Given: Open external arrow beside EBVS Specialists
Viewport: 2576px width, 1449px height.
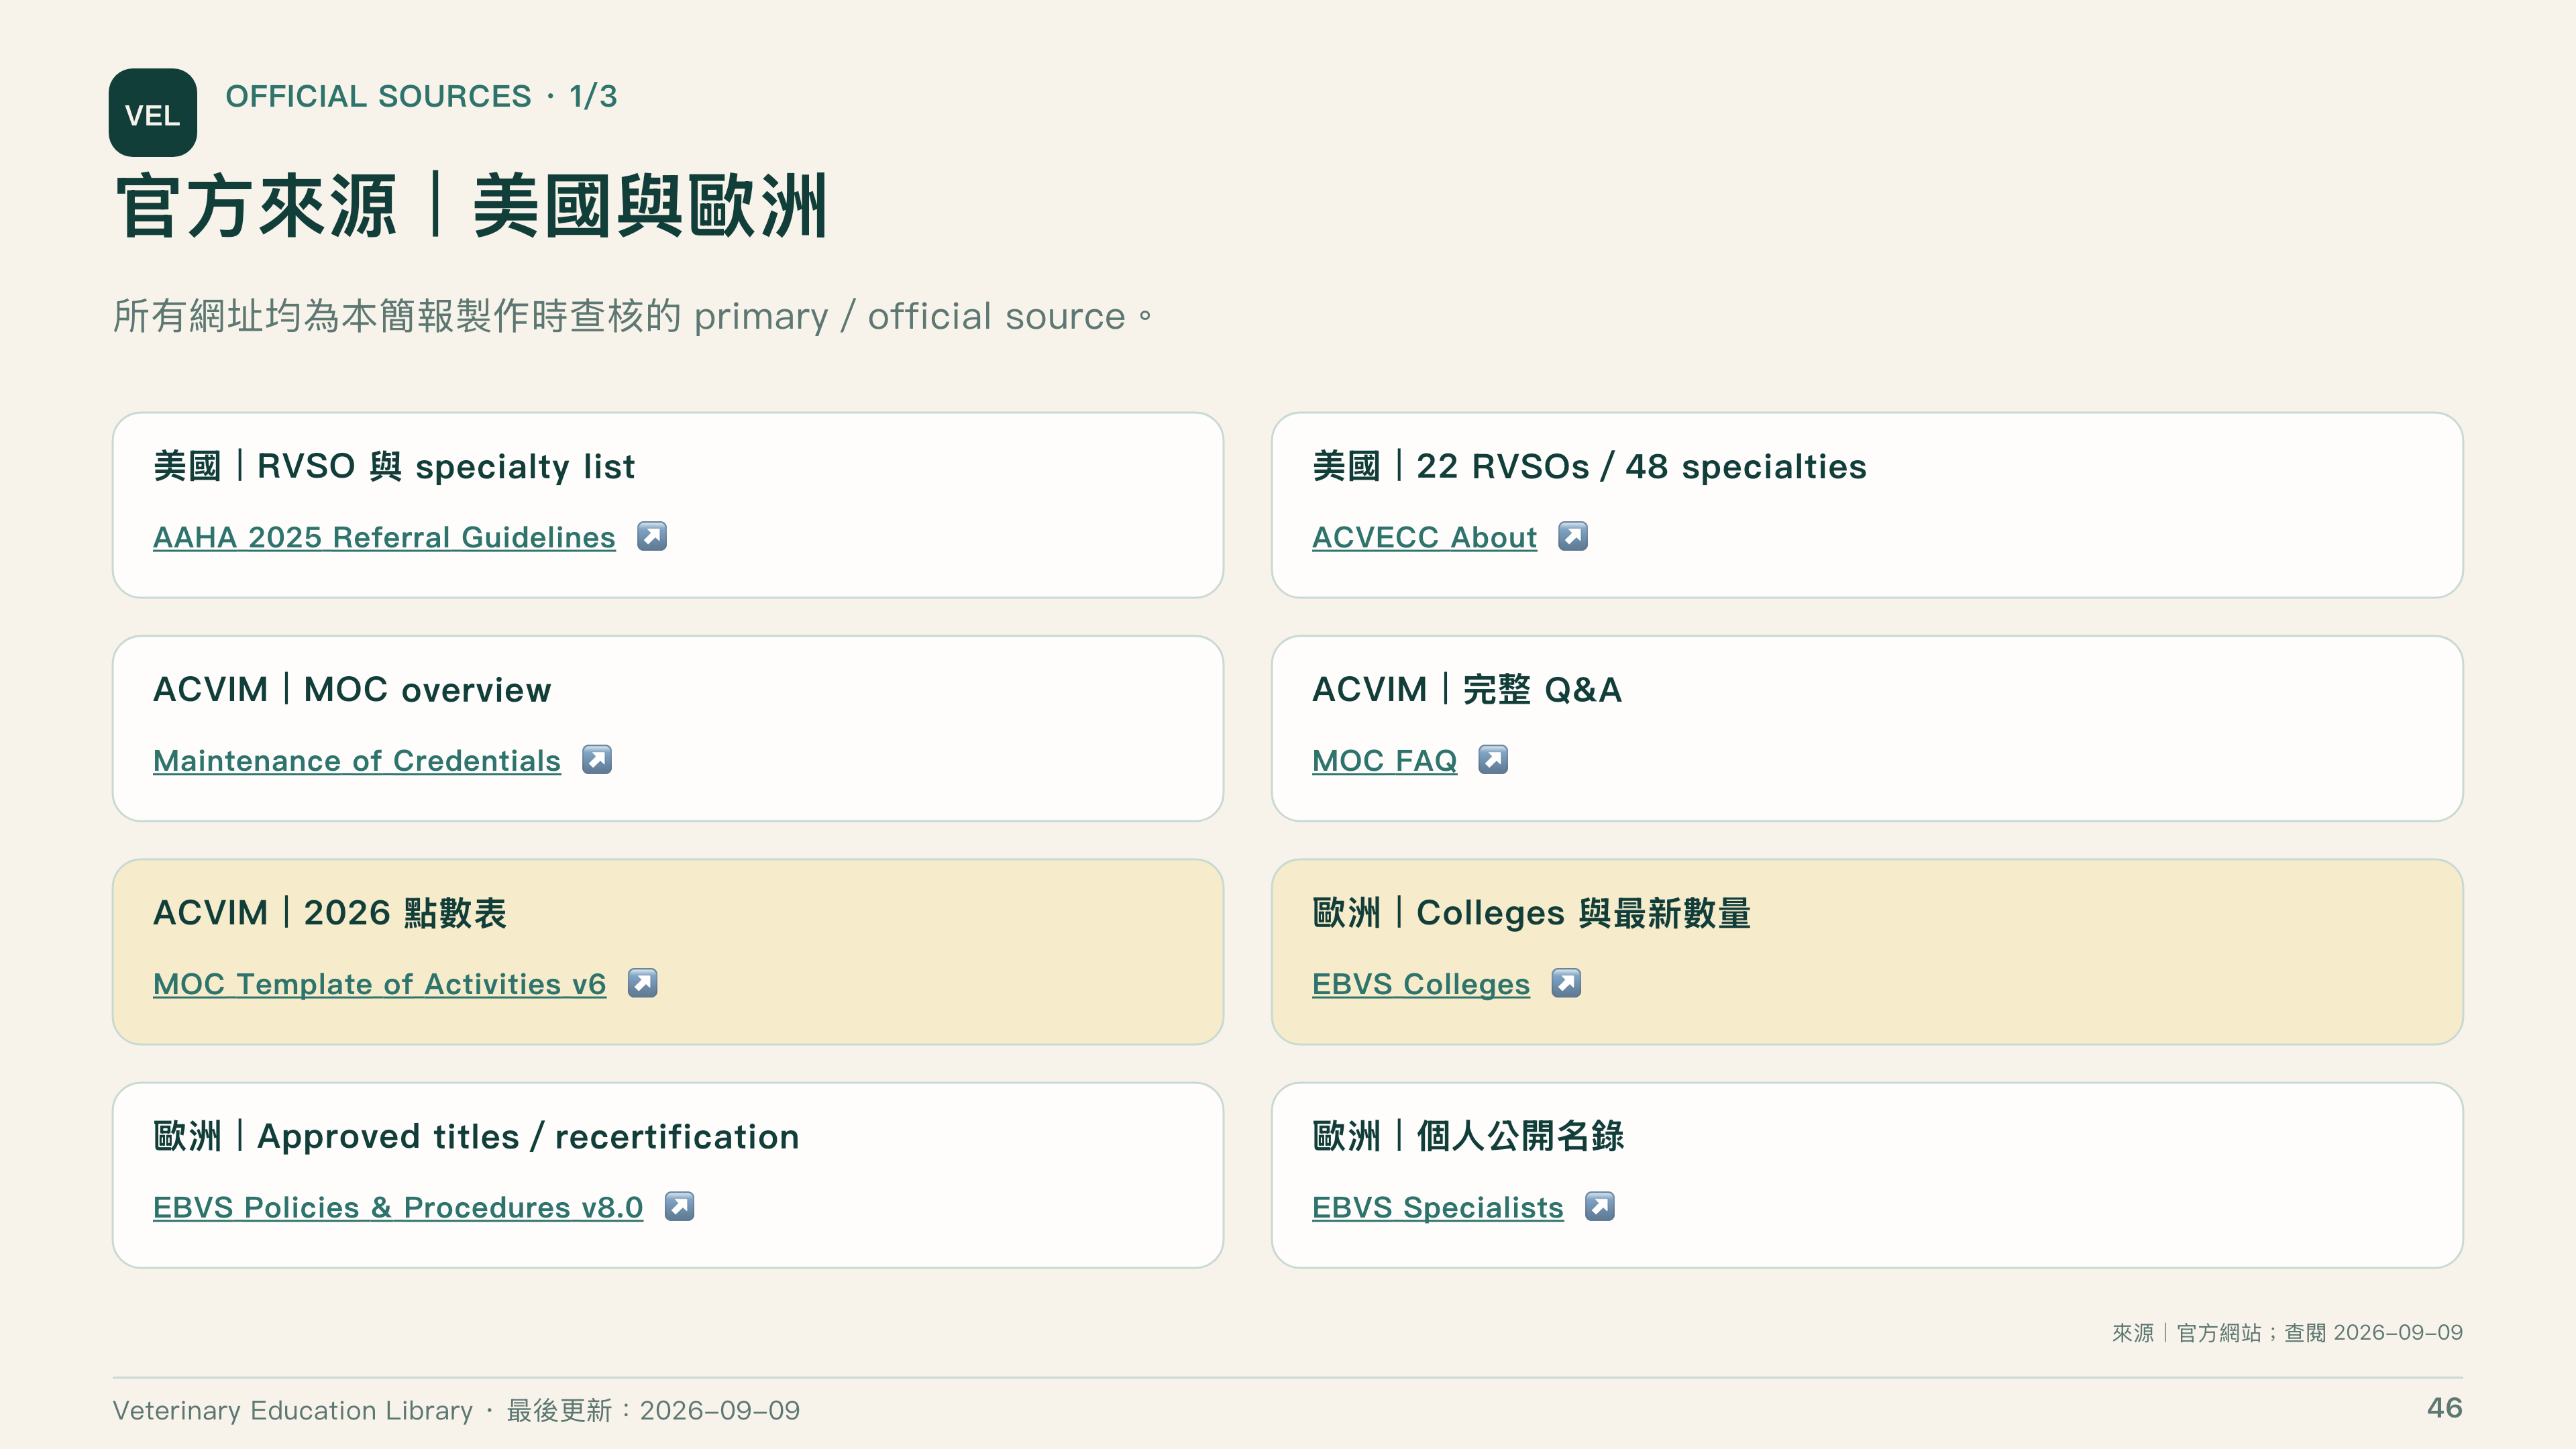Looking at the screenshot, I should (1600, 1207).
